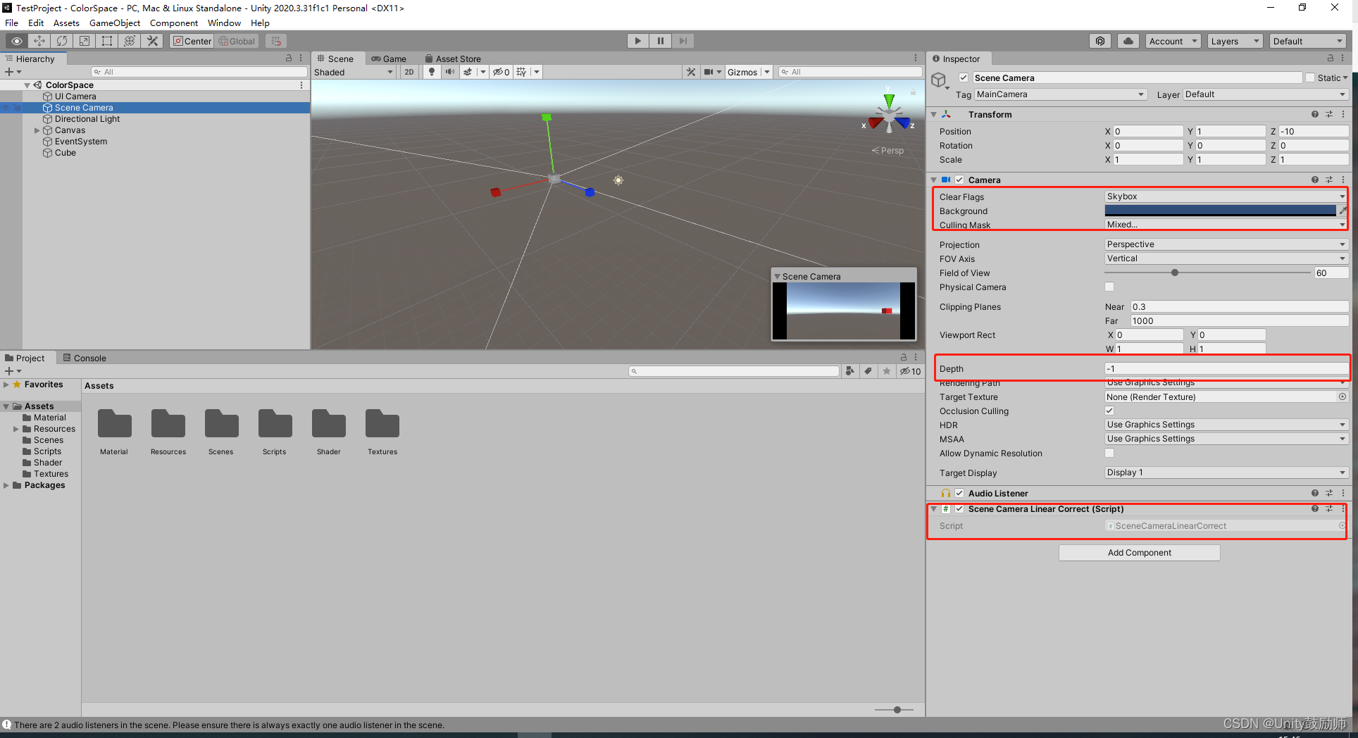
Task: Toggle scene audio speaker icon
Action: pos(449,72)
